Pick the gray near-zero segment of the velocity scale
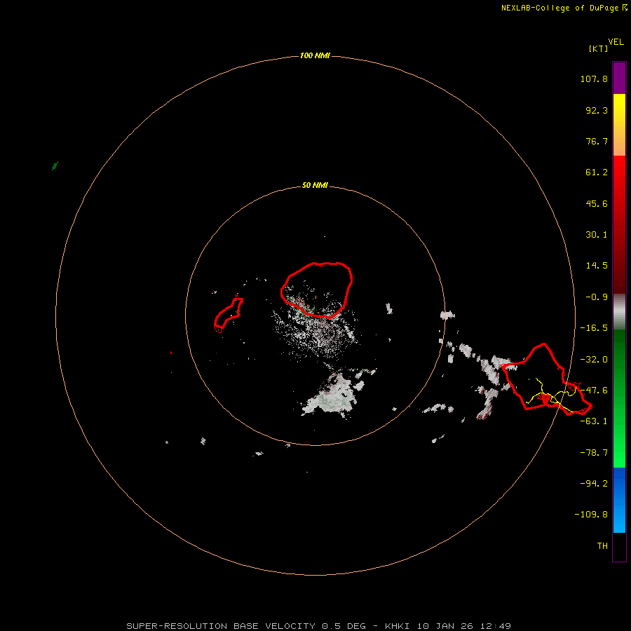Image resolution: width=631 pixels, height=631 pixels. [x=619, y=311]
